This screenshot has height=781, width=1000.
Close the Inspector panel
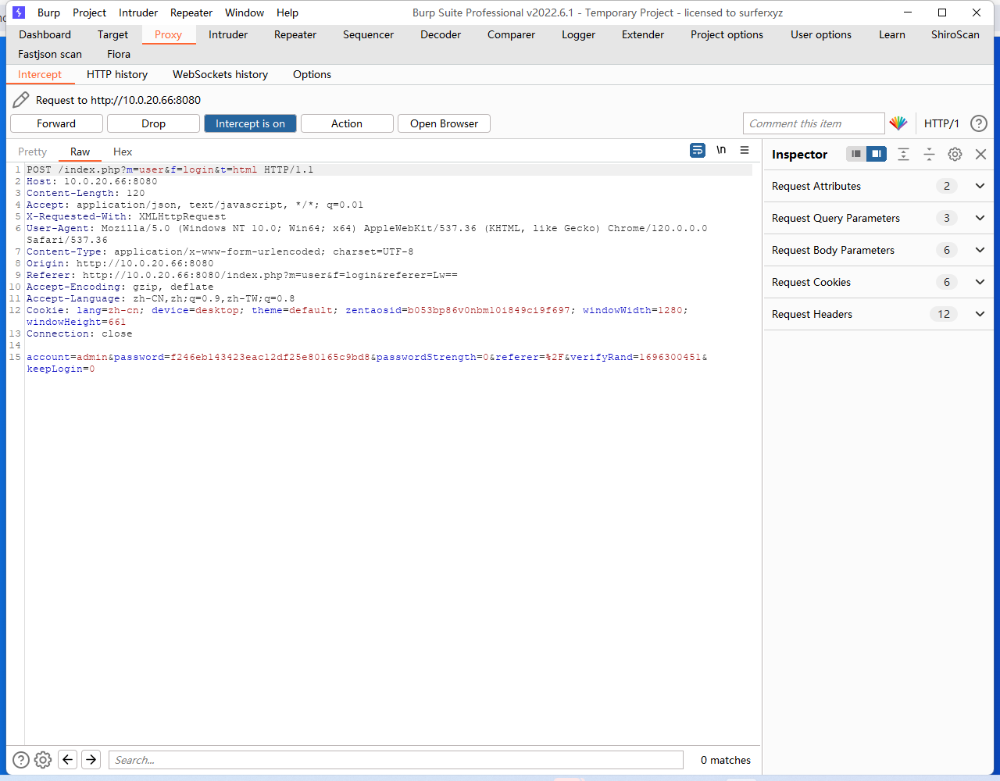[980, 154]
